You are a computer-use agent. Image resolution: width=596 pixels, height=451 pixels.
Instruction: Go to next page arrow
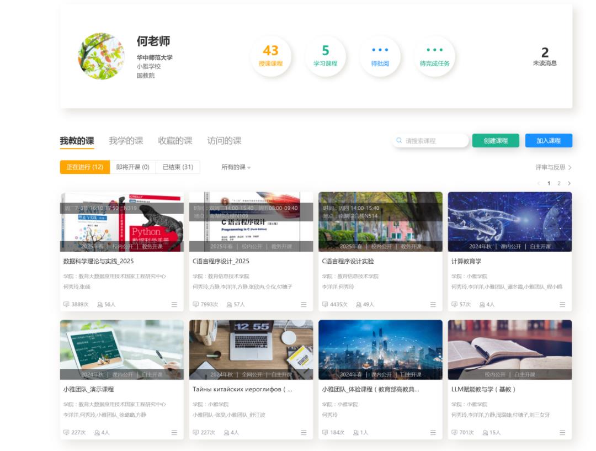pyautogui.click(x=569, y=183)
